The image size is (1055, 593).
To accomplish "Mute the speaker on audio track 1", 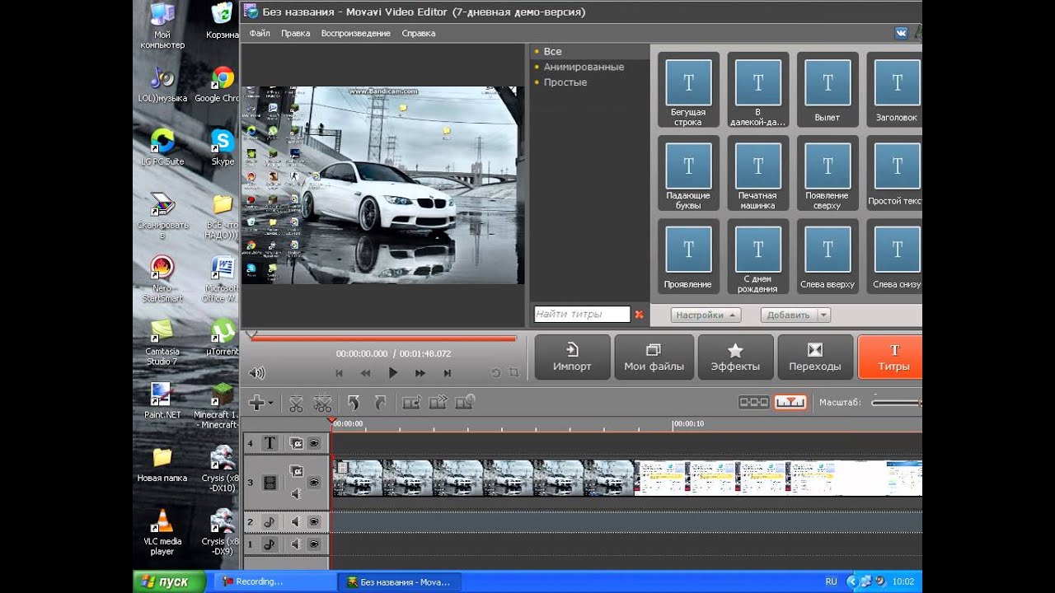I will [295, 544].
